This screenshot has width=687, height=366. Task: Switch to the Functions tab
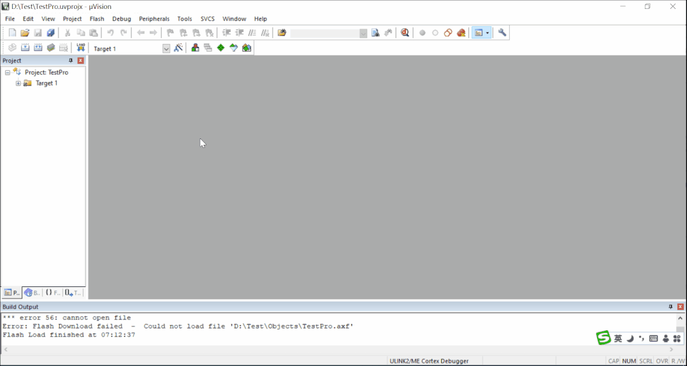pos(52,293)
